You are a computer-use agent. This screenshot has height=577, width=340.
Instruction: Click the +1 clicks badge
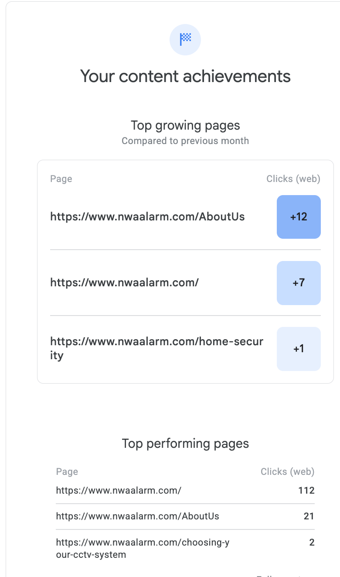tap(299, 349)
